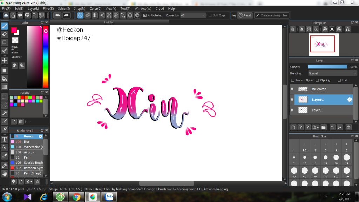Hide the selected Layer1 layer
Screen dimensions: 359x202
pyautogui.click(x=292, y=100)
